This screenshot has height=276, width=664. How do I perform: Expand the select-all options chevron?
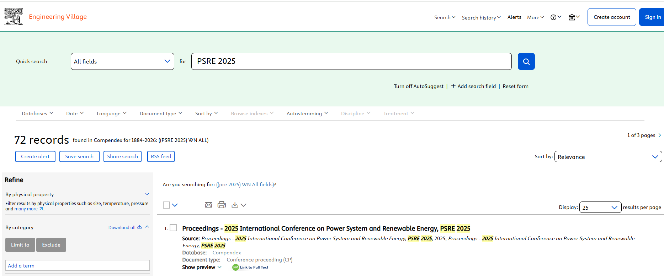[x=175, y=205]
